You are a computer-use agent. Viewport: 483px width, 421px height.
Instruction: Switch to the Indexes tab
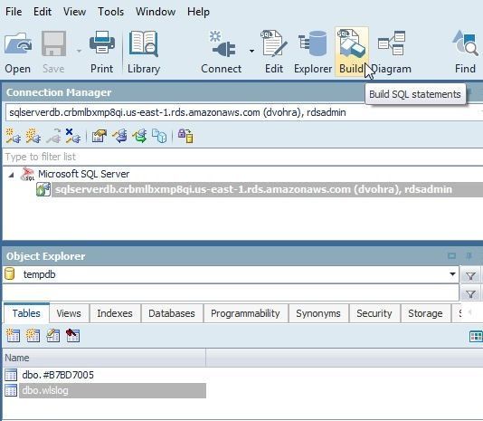click(115, 313)
